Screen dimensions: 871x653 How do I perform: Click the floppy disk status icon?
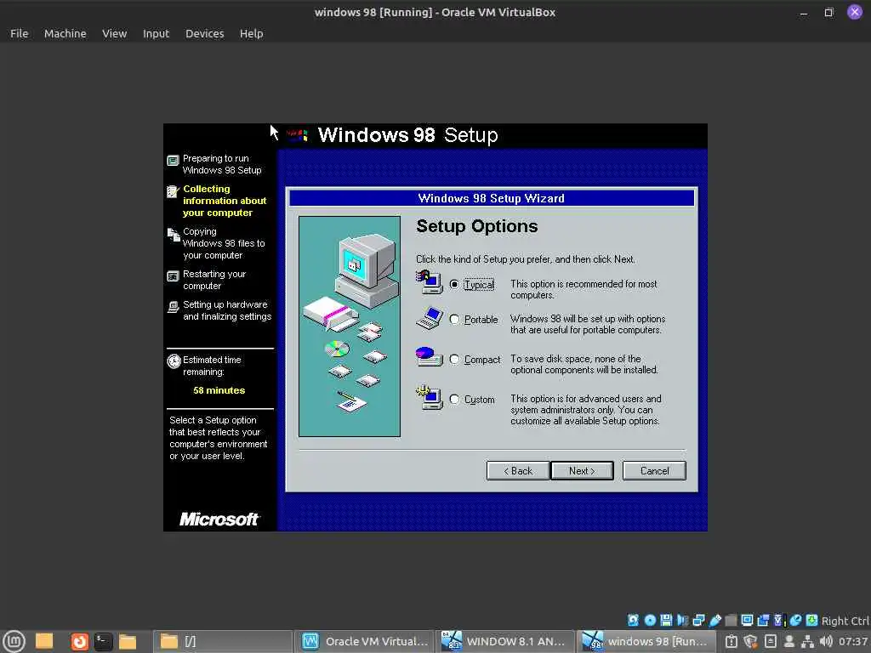(x=666, y=620)
